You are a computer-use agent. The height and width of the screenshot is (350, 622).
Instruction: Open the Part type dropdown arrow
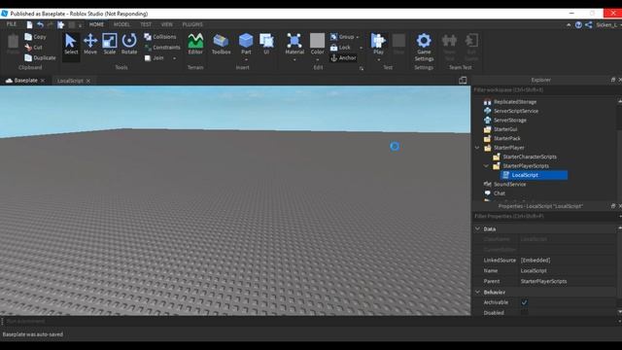(246, 60)
